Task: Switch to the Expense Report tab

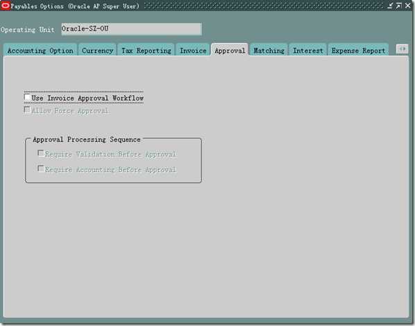Action: tap(358, 50)
